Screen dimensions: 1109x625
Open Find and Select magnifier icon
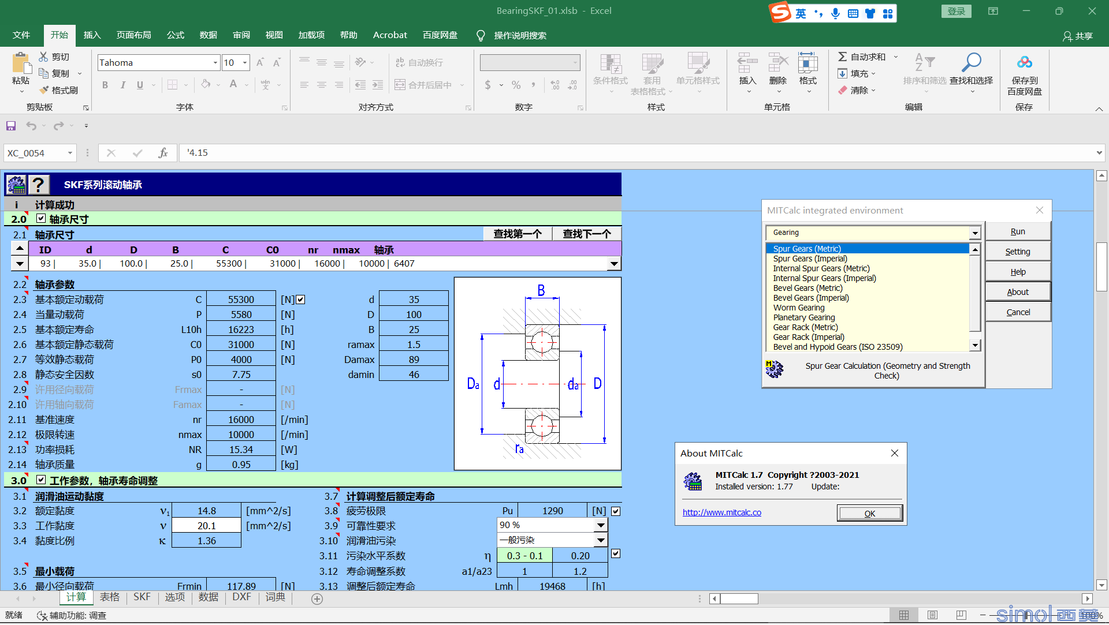[971, 62]
